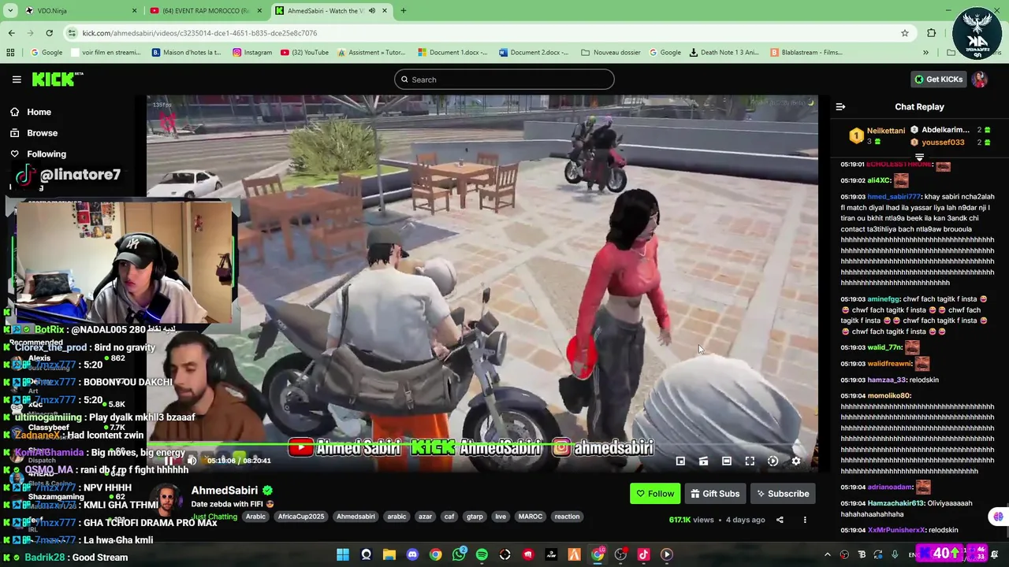Bookmark this page with star icon
The height and width of the screenshot is (567, 1009).
905,33
